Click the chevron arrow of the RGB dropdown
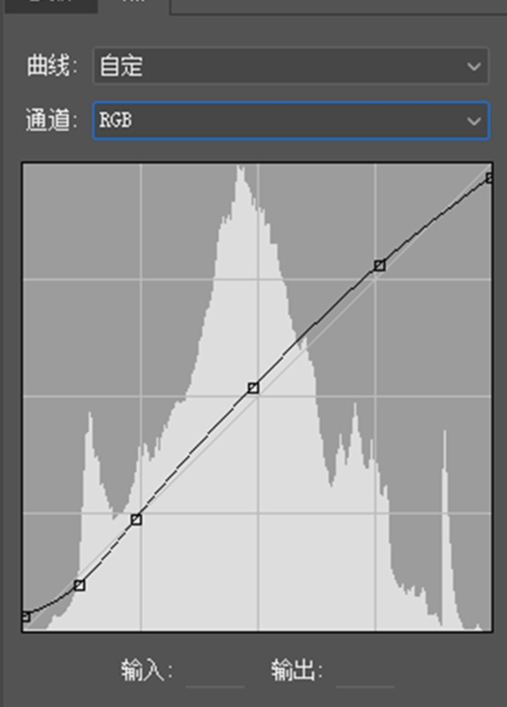This screenshot has height=707, width=507. [x=473, y=121]
